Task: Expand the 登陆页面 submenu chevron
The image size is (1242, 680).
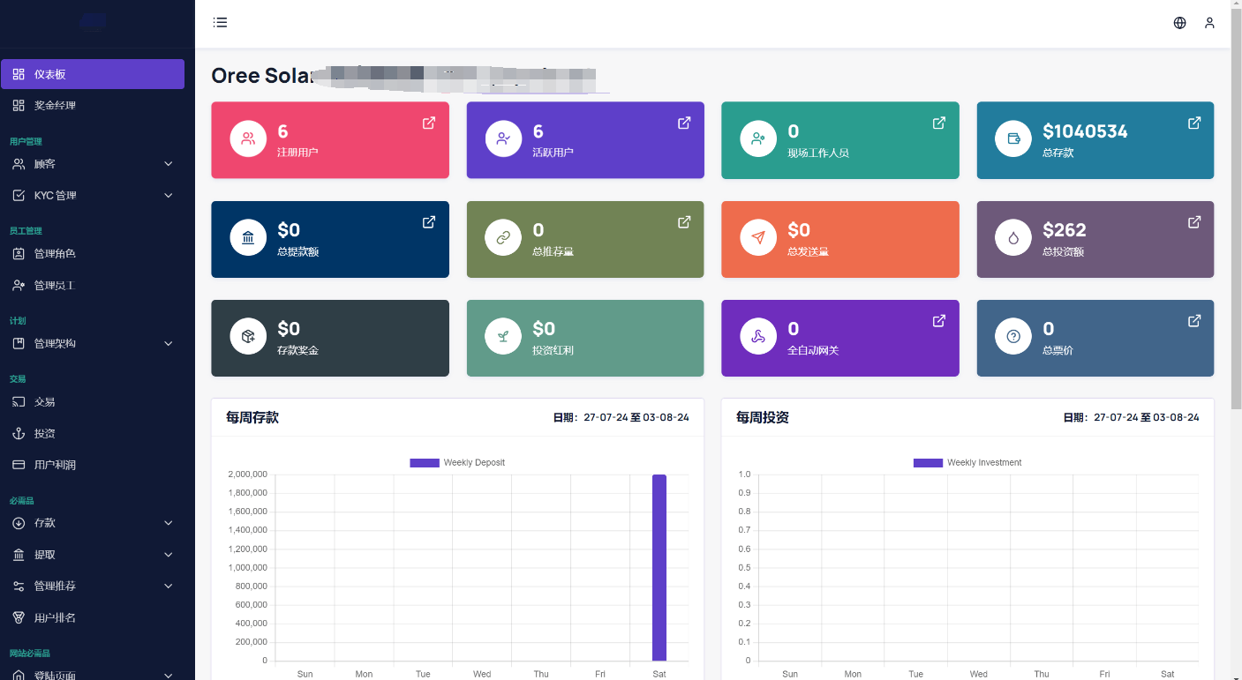Action: tap(169, 675)
